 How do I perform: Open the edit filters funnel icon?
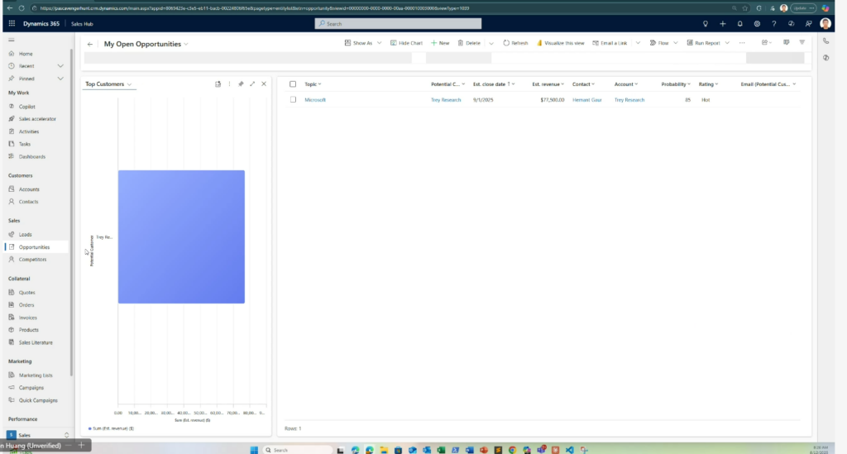[802, 43]
